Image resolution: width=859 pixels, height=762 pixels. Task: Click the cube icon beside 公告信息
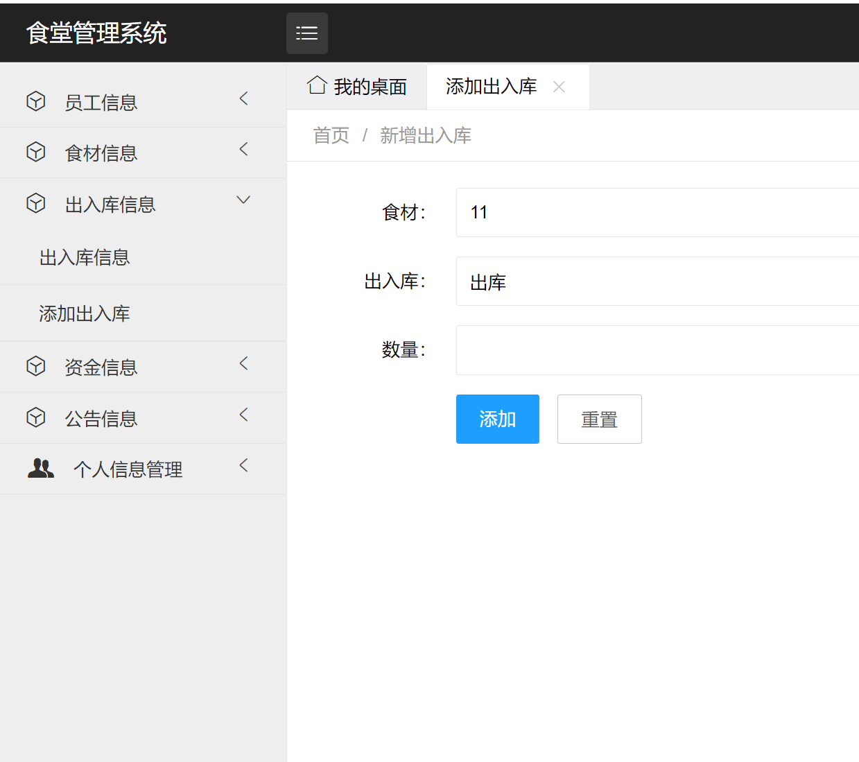coord(35,417)
